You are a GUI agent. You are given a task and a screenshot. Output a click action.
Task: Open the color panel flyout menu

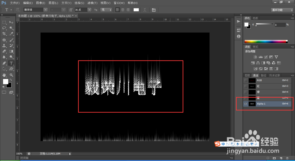point(292,18)
